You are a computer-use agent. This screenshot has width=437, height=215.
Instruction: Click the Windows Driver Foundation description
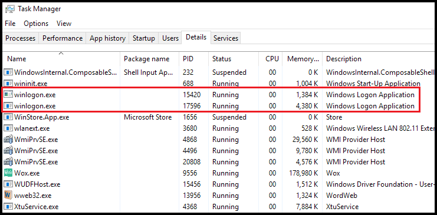tap(380, 184)
